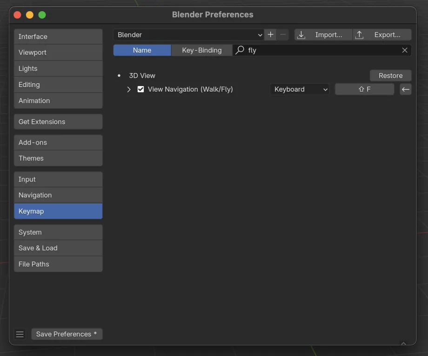Screen dimensions: 428x356
Task: Close the Blender Preferences window
Action: (x=18, y=15)
